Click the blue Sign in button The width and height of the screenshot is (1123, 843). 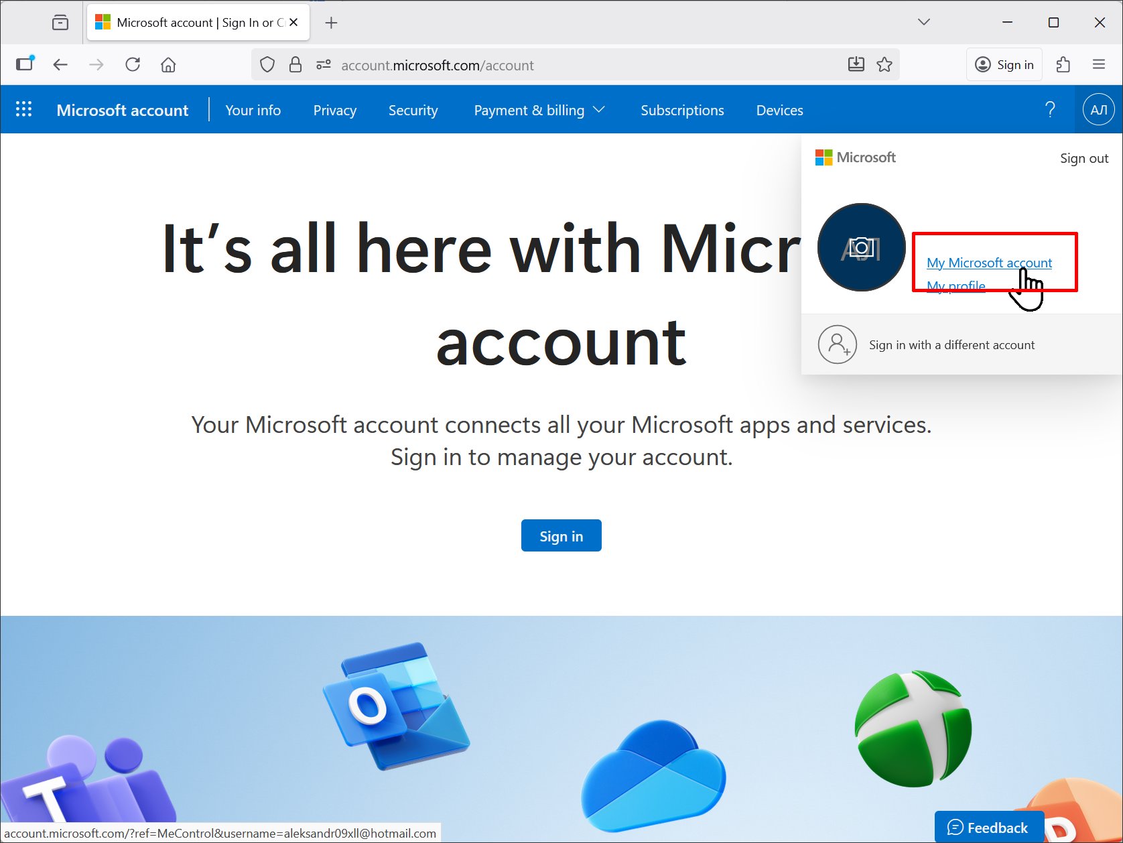(x=561, y=536)
